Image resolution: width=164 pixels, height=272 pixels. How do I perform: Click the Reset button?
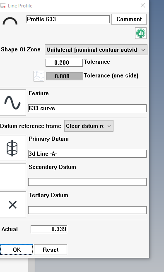[51, 250]
